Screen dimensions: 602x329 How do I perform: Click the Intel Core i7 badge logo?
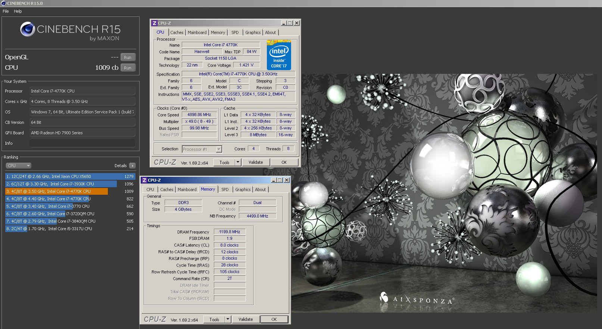[x=279, y=55]
